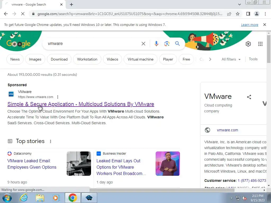Click the Dataconomy story thumbnail
271x203 pixels.
click(79, 164)
